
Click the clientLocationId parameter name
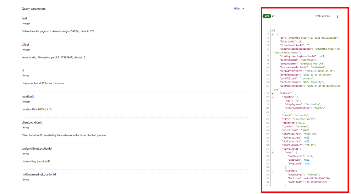coord(32,123)
